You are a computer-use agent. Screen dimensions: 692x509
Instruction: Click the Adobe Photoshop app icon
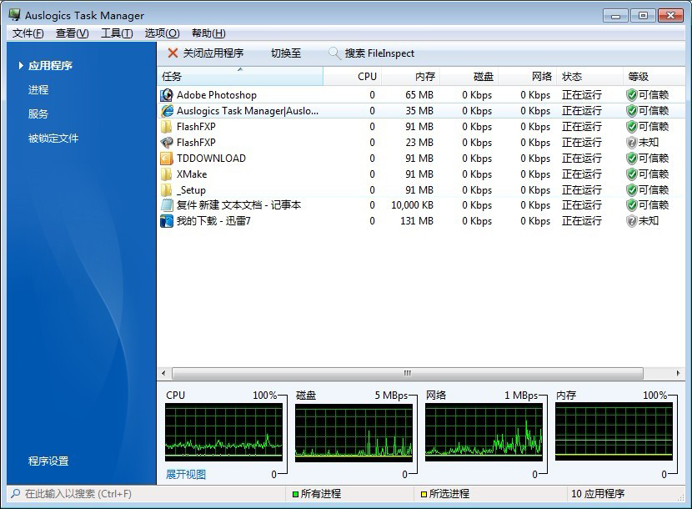point(167,95)
